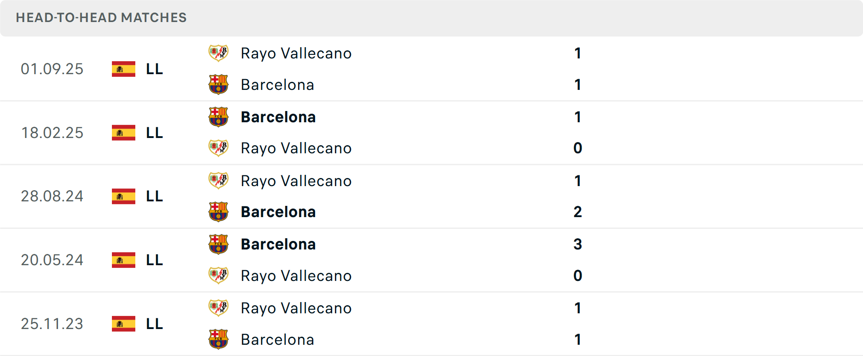Open the Rayo Vallecano badge in the 18.02.25 row
The image size is (863, 356).
tap(219, 148)
